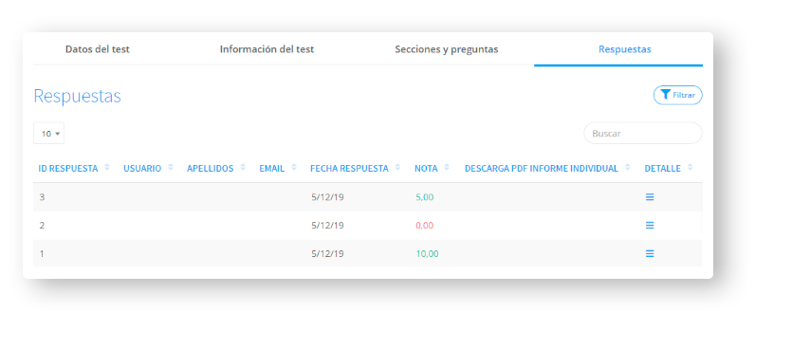Open the Información del test tab
Image resolution: width=792 pixels, height=349 pixels.
click(x=267, y=49)
